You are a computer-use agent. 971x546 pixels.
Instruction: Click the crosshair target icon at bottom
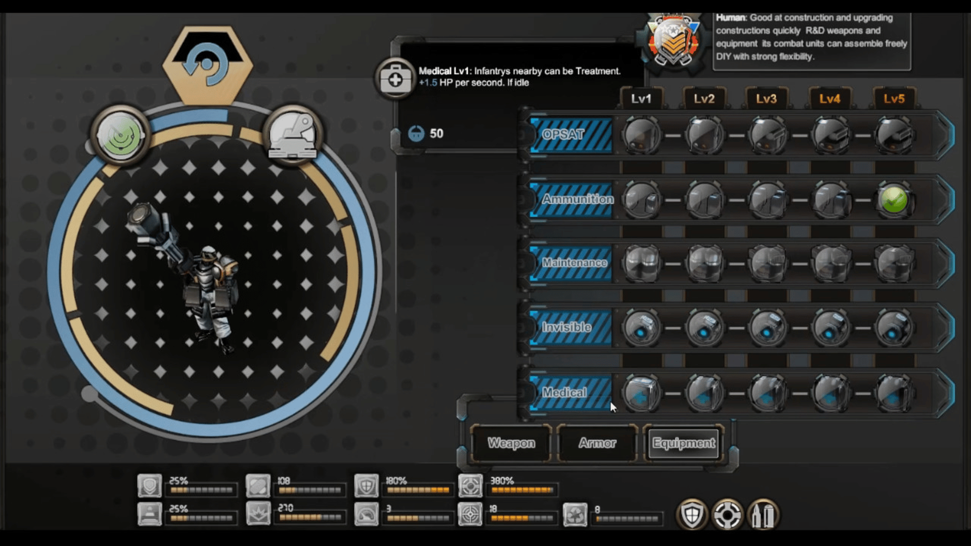[x=727, y=515]
